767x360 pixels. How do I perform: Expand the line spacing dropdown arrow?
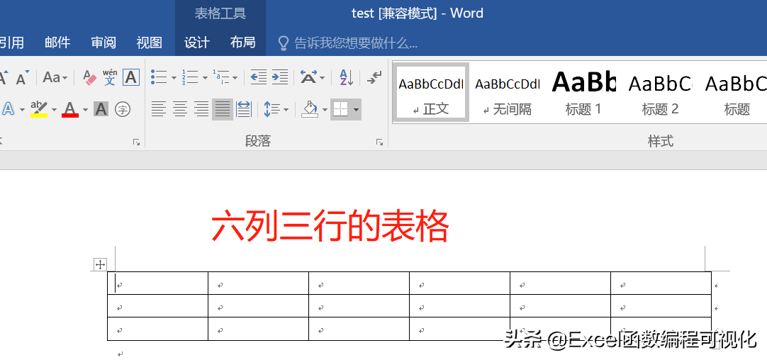coord(286,109)
